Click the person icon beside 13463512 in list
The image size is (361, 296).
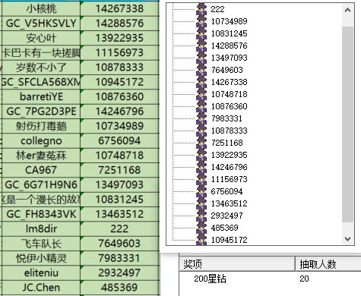201,203
